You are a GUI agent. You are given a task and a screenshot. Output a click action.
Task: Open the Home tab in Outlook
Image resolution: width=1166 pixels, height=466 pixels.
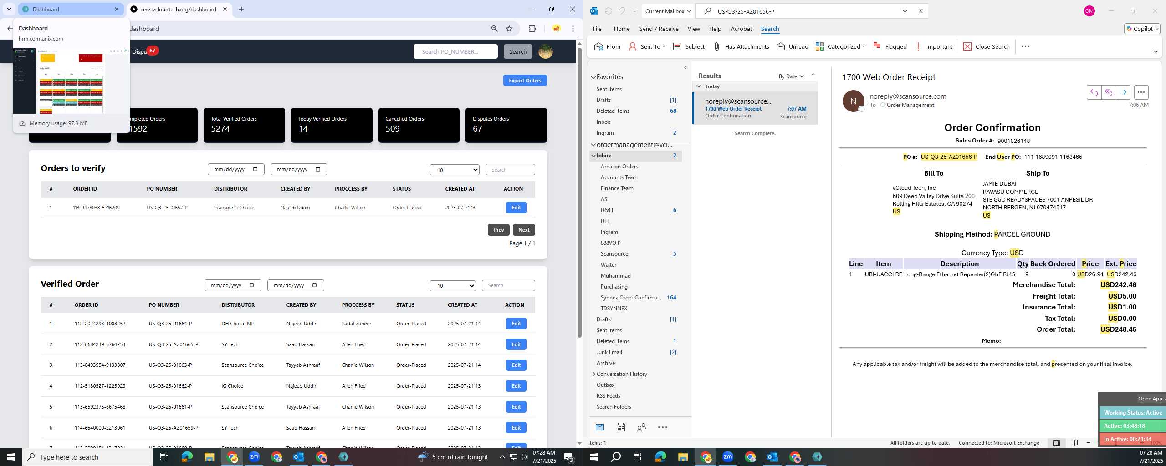621,29
